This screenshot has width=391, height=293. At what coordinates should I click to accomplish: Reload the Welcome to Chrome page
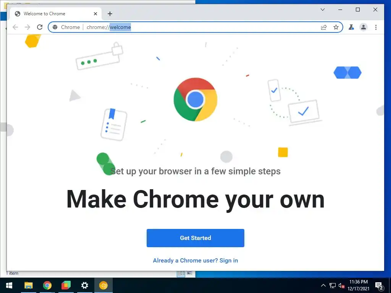tap(40, 27)
